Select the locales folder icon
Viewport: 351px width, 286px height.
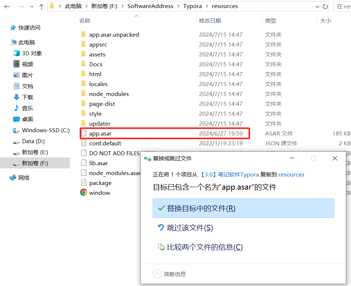tap(83, 84)
